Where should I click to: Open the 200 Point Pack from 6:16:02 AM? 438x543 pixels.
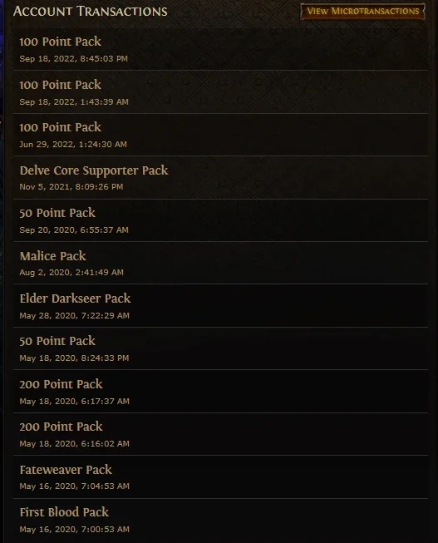(x=220, y=434)
